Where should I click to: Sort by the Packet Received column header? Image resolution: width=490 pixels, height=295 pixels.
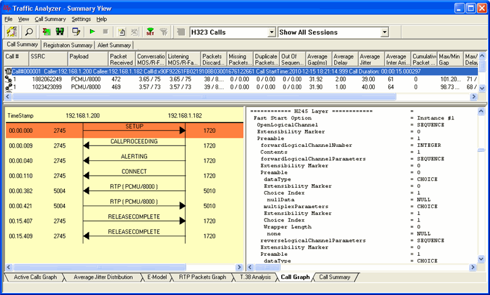(x=121, y=59)
